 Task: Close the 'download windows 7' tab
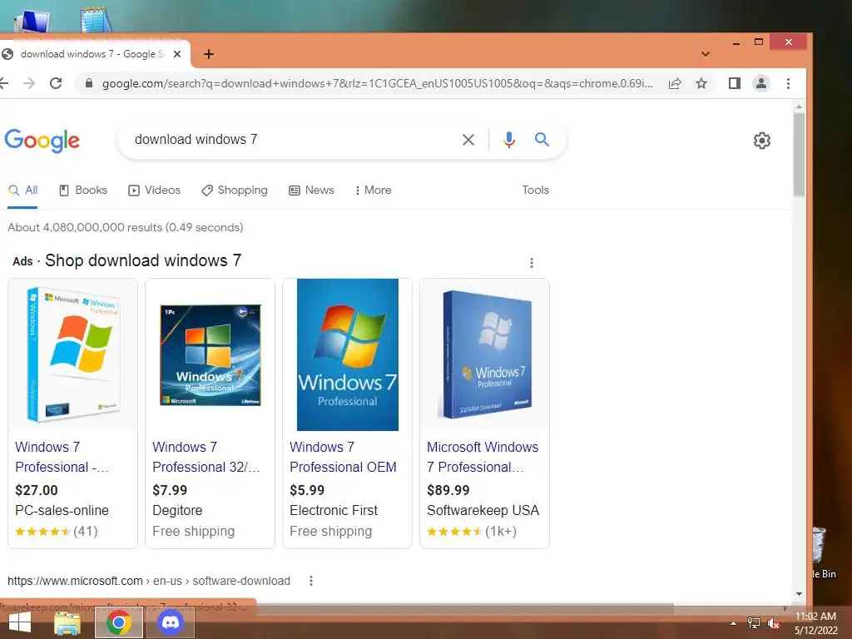click(x=176, y=54)
